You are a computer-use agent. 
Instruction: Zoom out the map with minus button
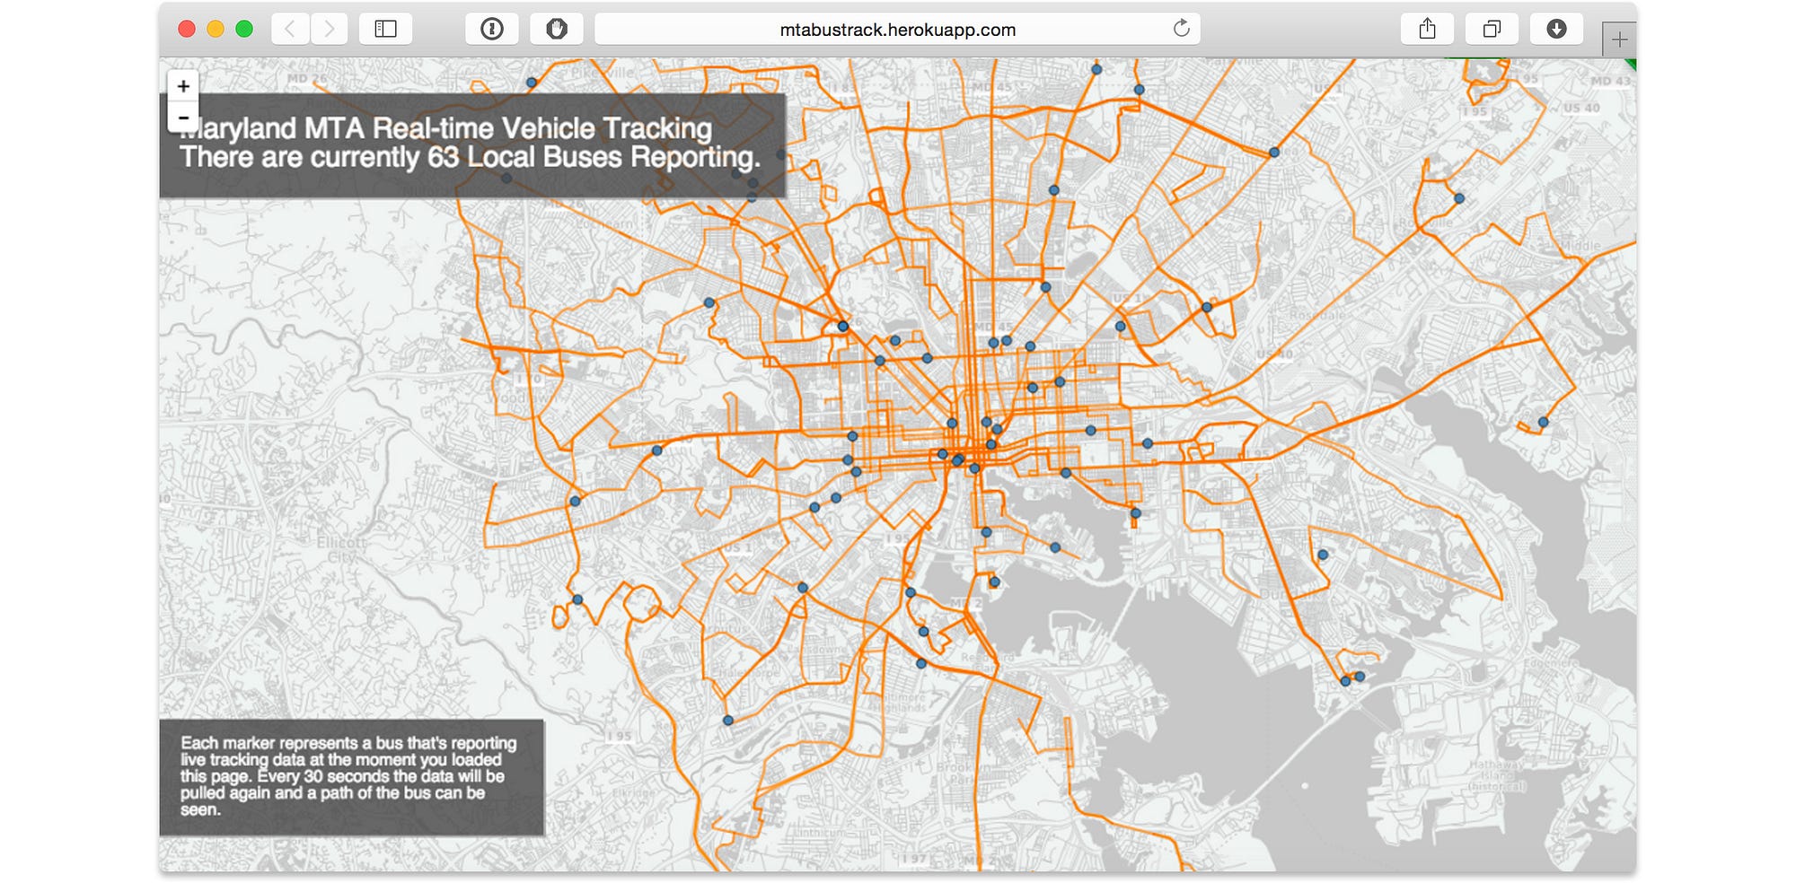[183, 118]
